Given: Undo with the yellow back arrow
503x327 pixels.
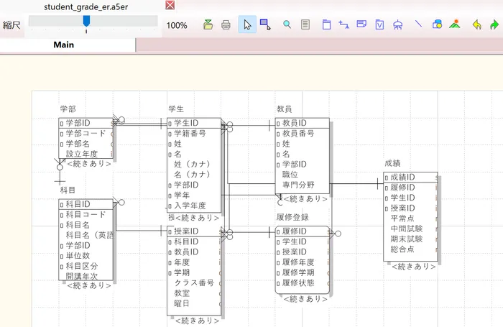Looking at the screenshot, I should (476, 24).
